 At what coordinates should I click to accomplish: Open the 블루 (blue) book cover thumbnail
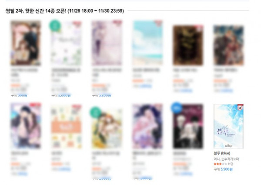click(x=228, y=126)
